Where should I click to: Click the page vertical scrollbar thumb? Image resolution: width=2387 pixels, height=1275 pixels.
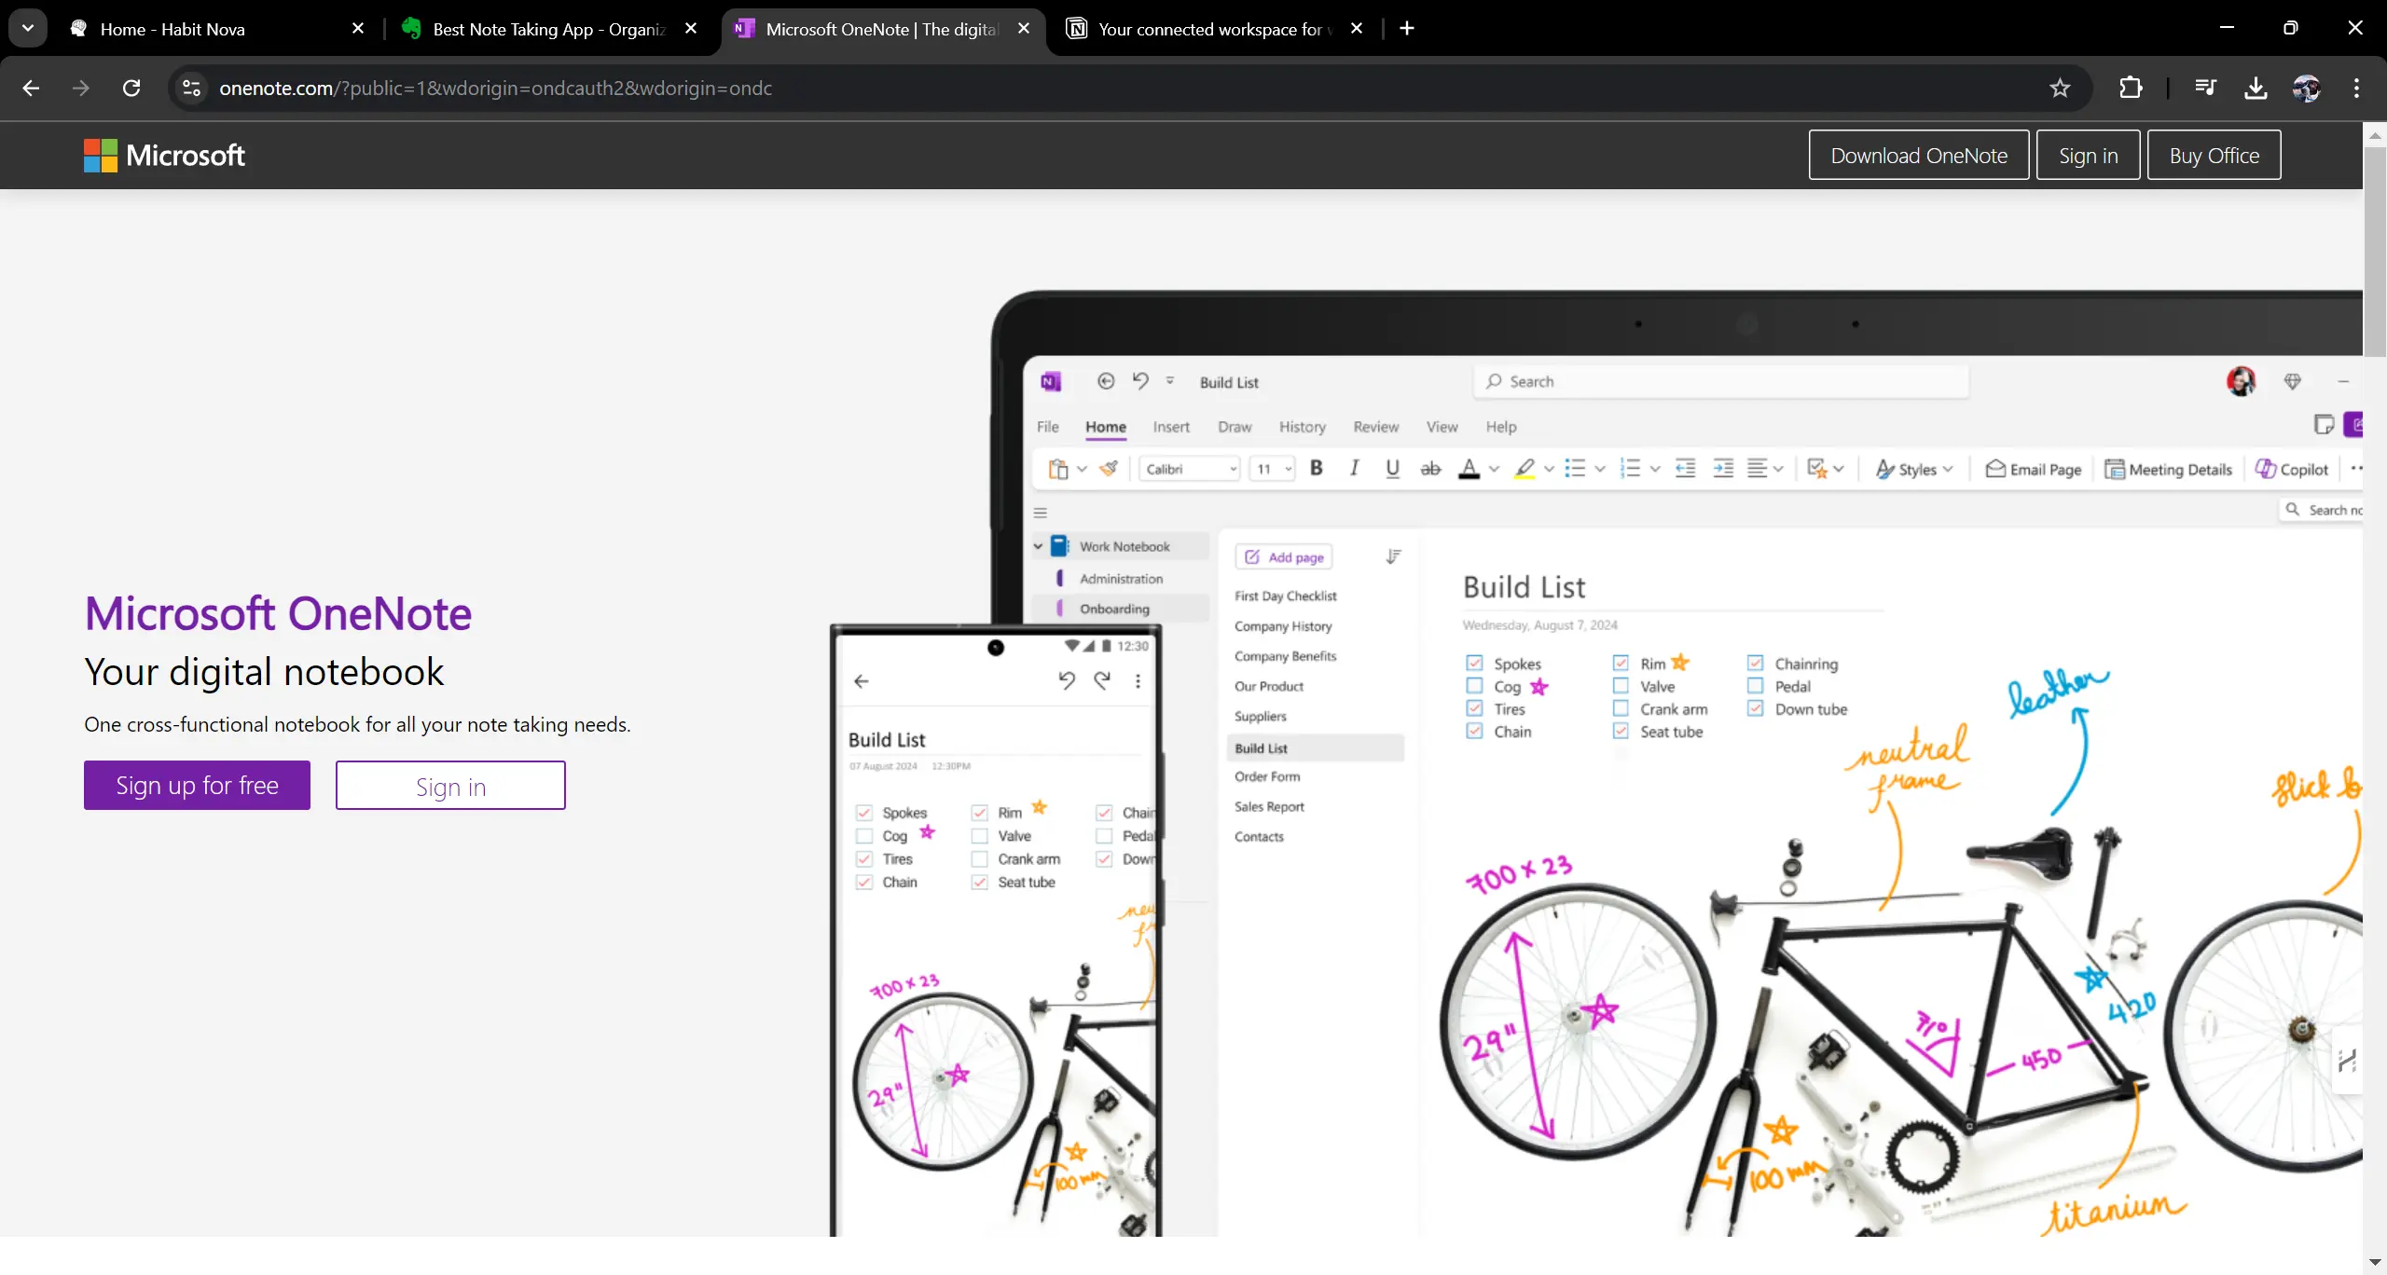tap(2375, 250)
